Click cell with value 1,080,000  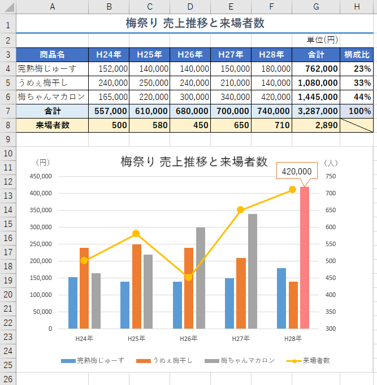click(316, 83)
